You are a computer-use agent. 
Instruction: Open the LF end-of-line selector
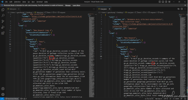pos(170,99)
